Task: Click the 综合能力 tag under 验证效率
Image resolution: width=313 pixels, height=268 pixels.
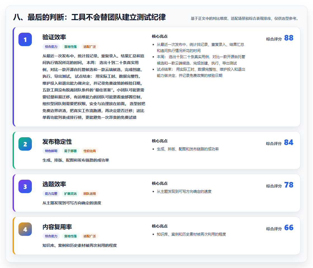Action: 51,47
